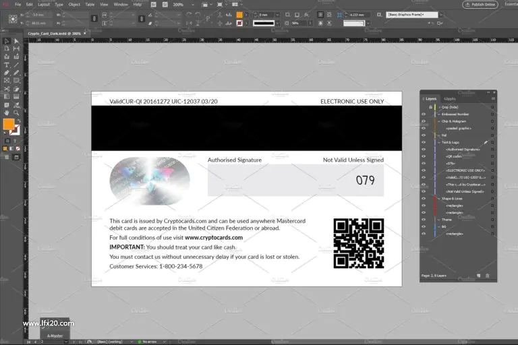Open the File menu

(18, 5)
